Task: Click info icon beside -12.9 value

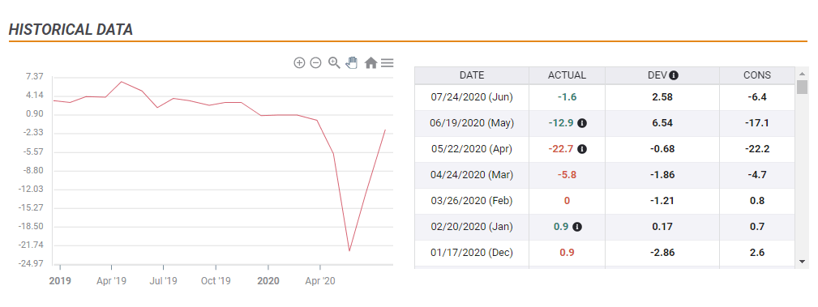Action: pos(582,123)
